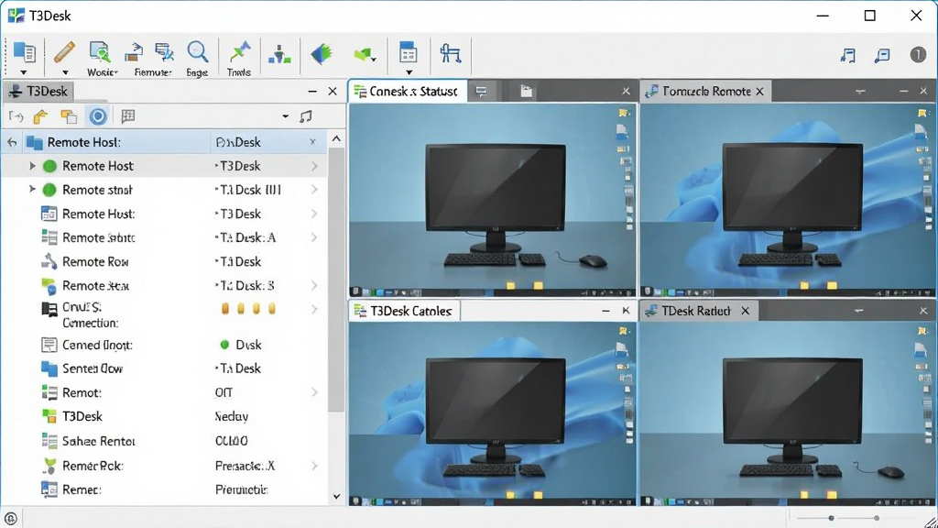Click the second icon above the Remuter label
938x528 pixels.
tap(163, 52)
